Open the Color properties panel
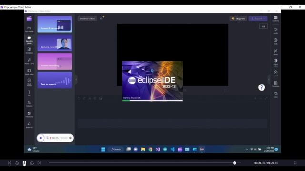This screenshot has height=171, width=305. (x=275, y=95)
